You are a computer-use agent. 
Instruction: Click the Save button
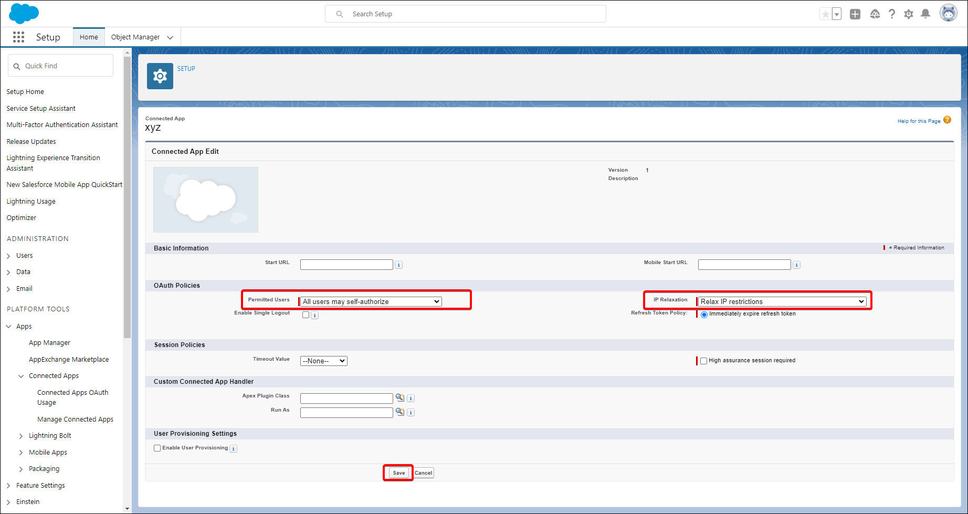pos(398,473)
